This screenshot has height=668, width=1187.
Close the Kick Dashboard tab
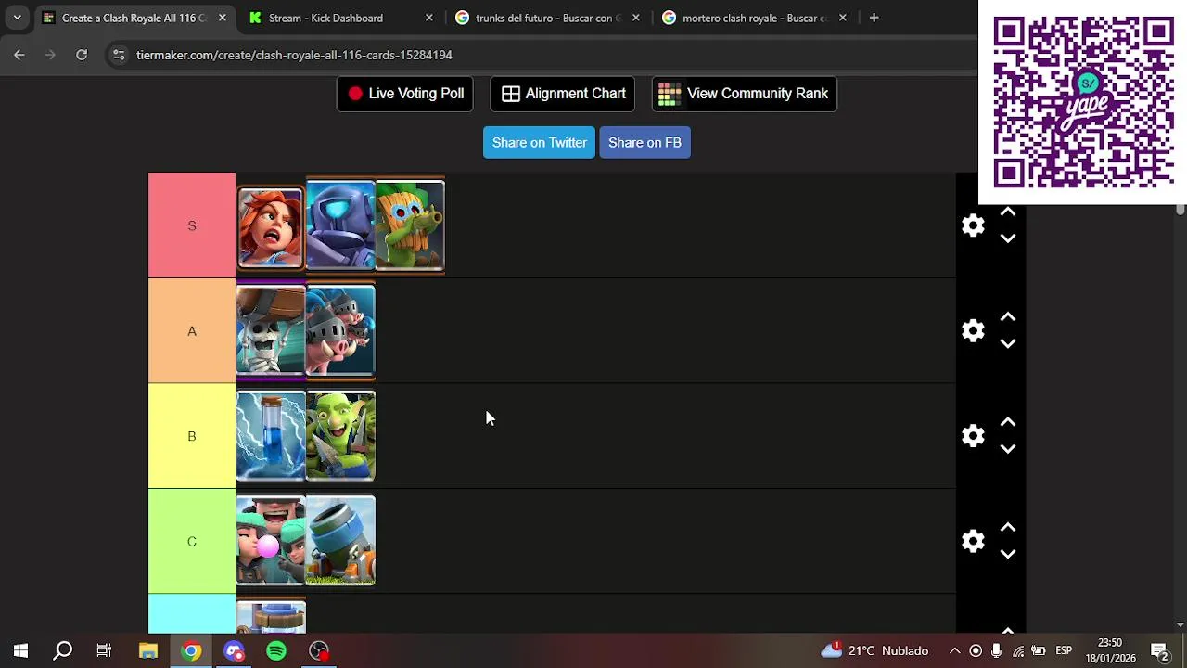point(428,18)
